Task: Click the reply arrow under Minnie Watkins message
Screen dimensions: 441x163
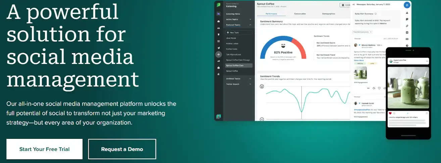Action: click(x=374, y=88)
